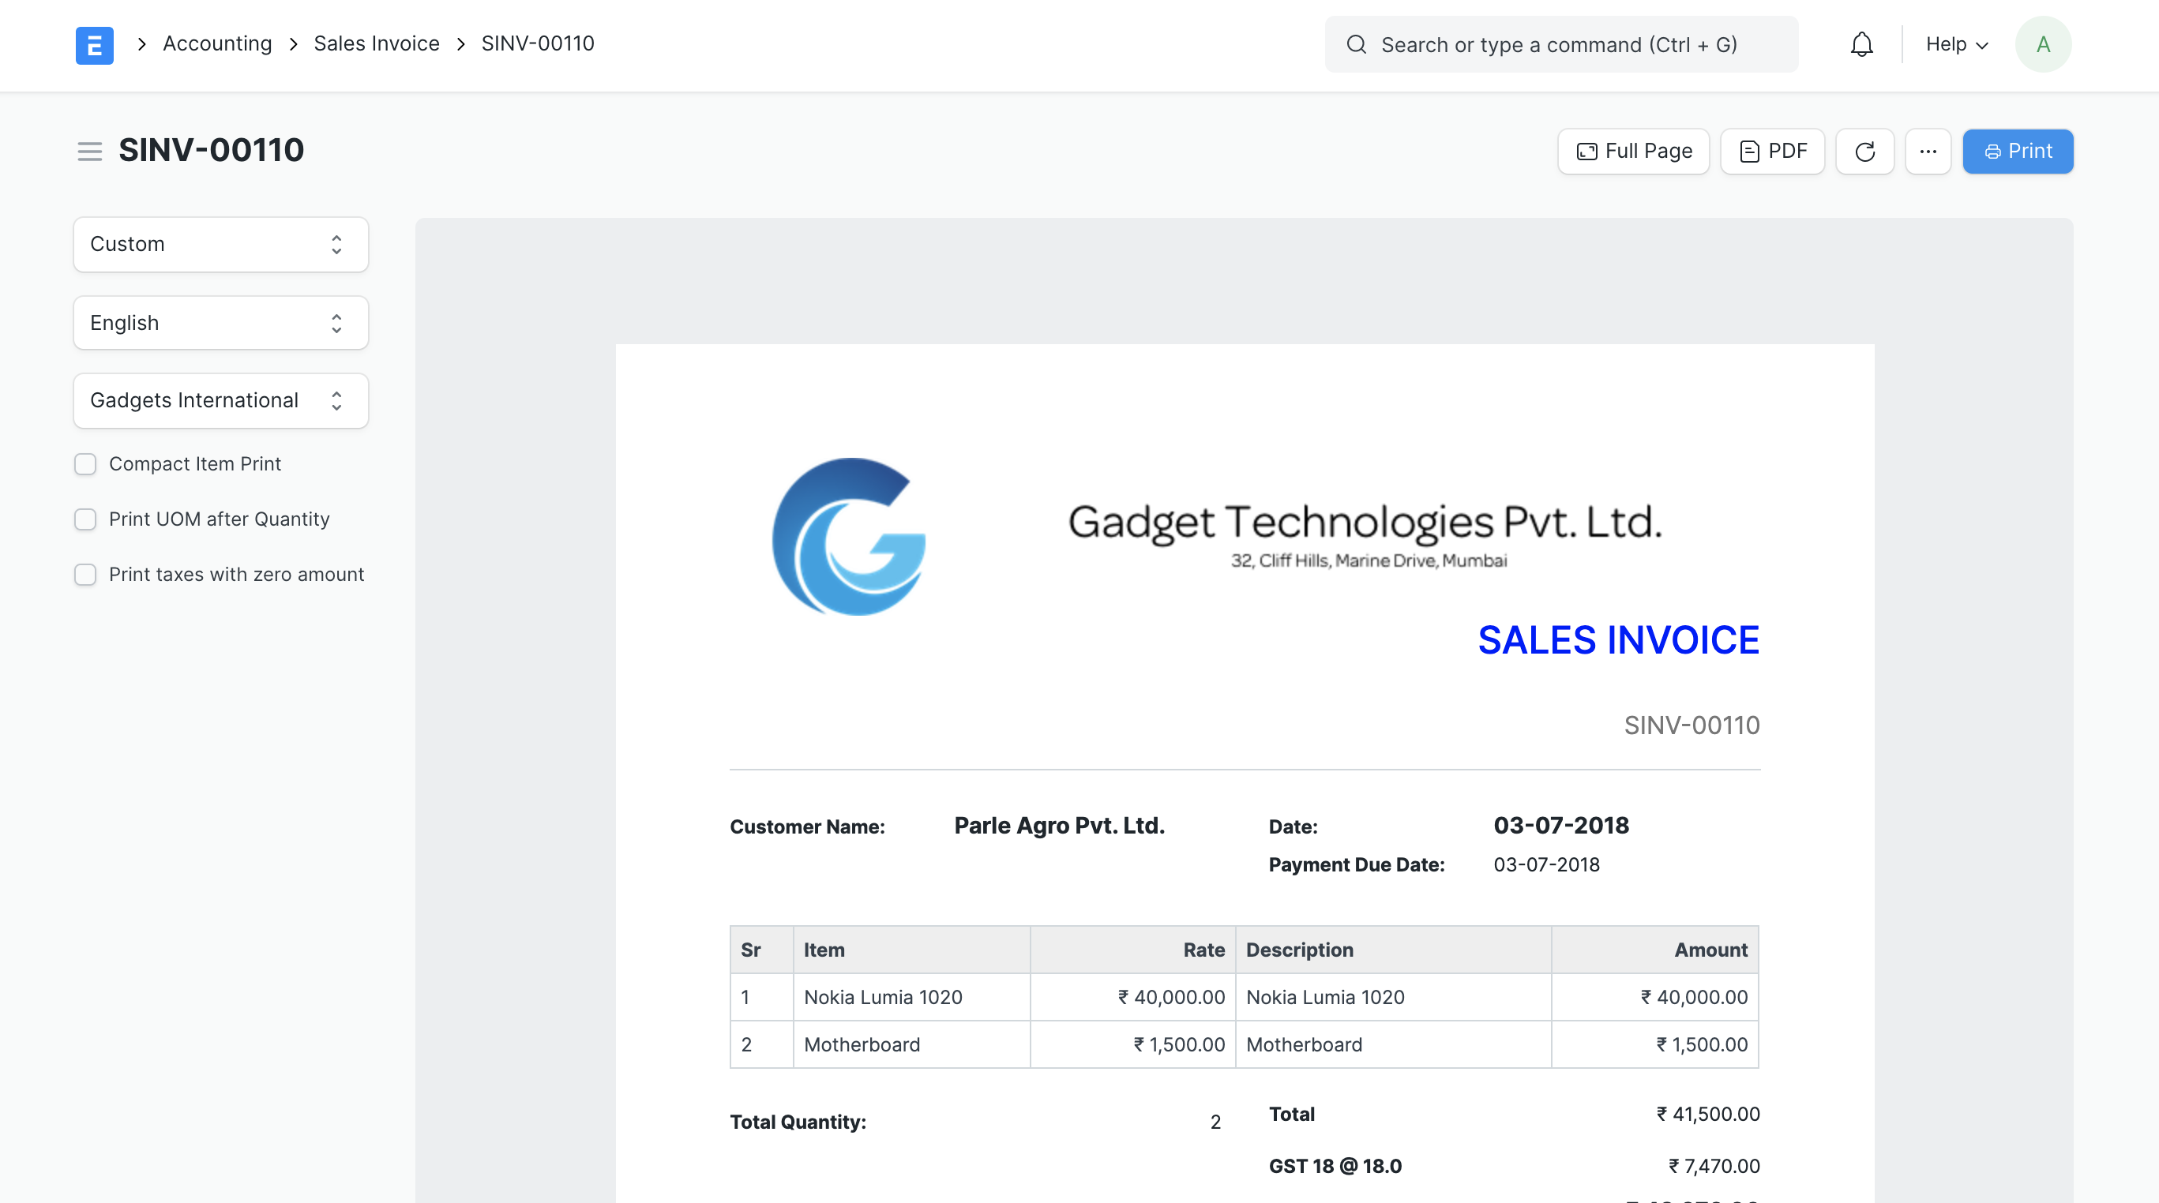The image size is (2159, 1203).
Task: Open the English language dropdown
Action: pos(220,323)
